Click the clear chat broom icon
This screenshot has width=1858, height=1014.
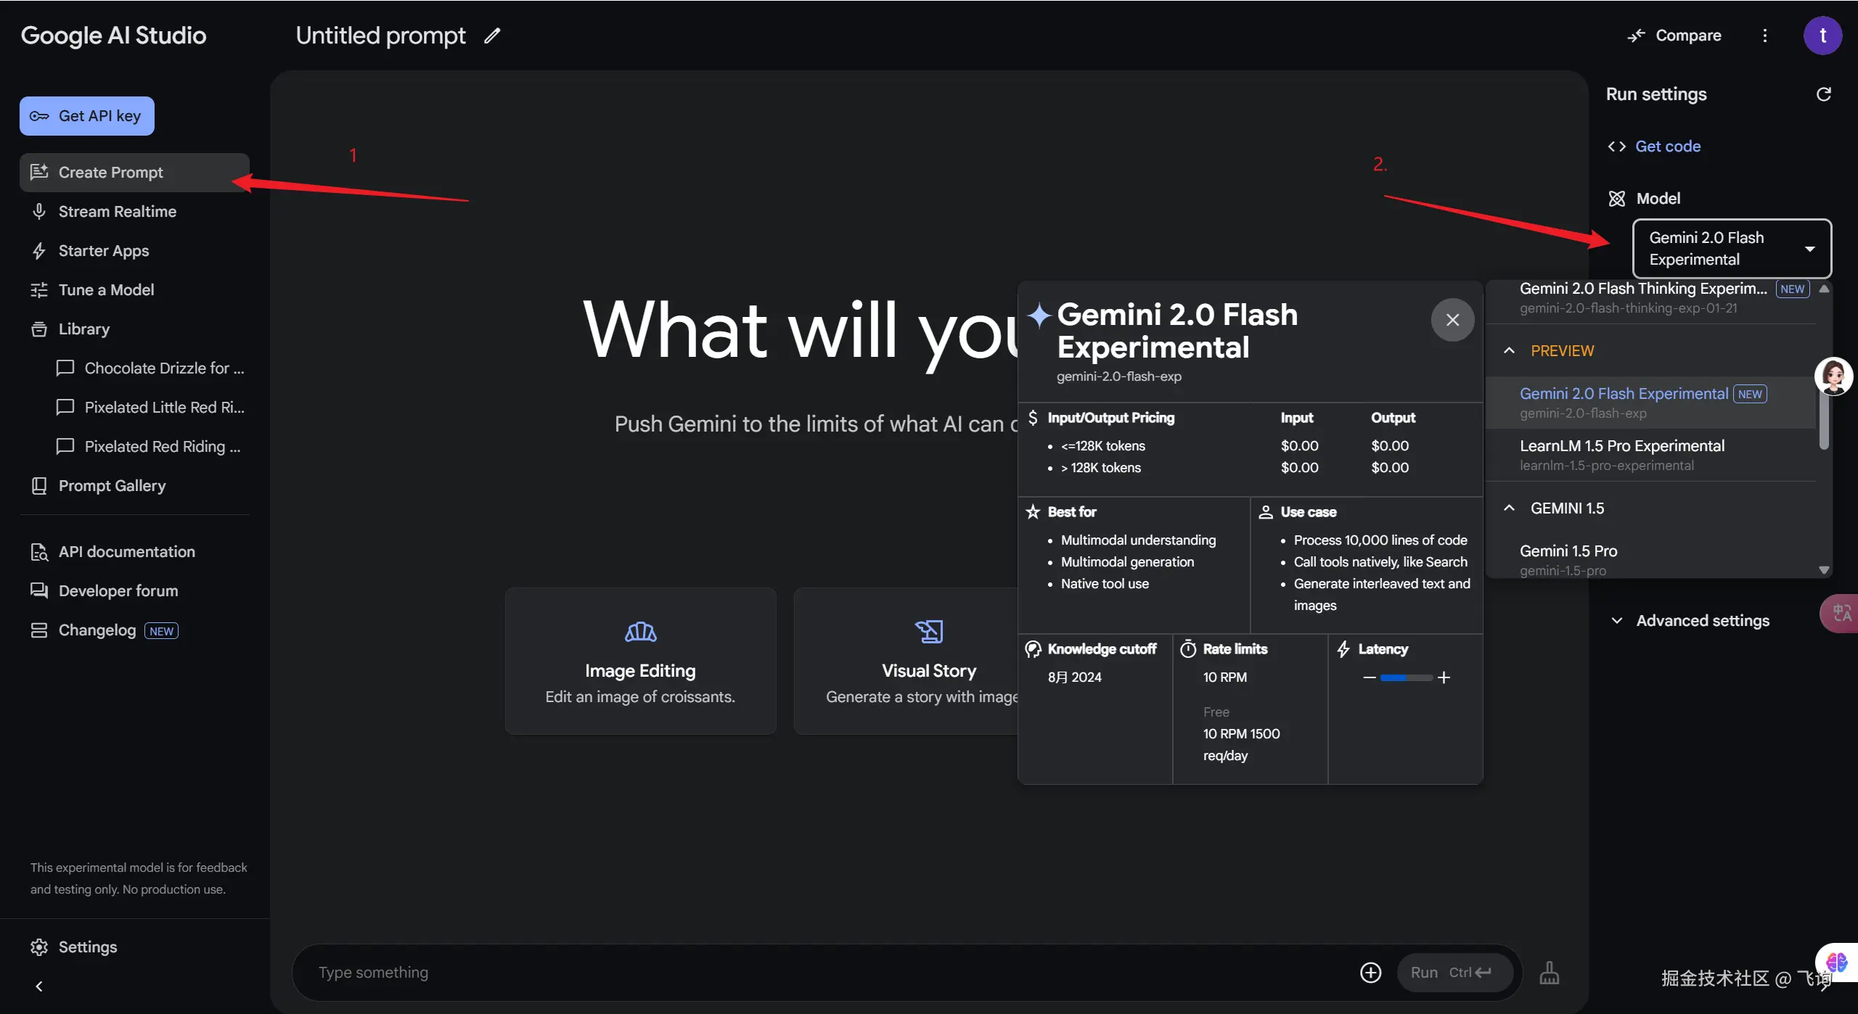tap(1549, 972)
